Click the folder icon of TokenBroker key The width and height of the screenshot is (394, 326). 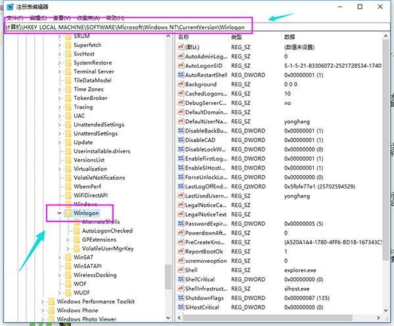pyautogui.click(x=68, y=98)
